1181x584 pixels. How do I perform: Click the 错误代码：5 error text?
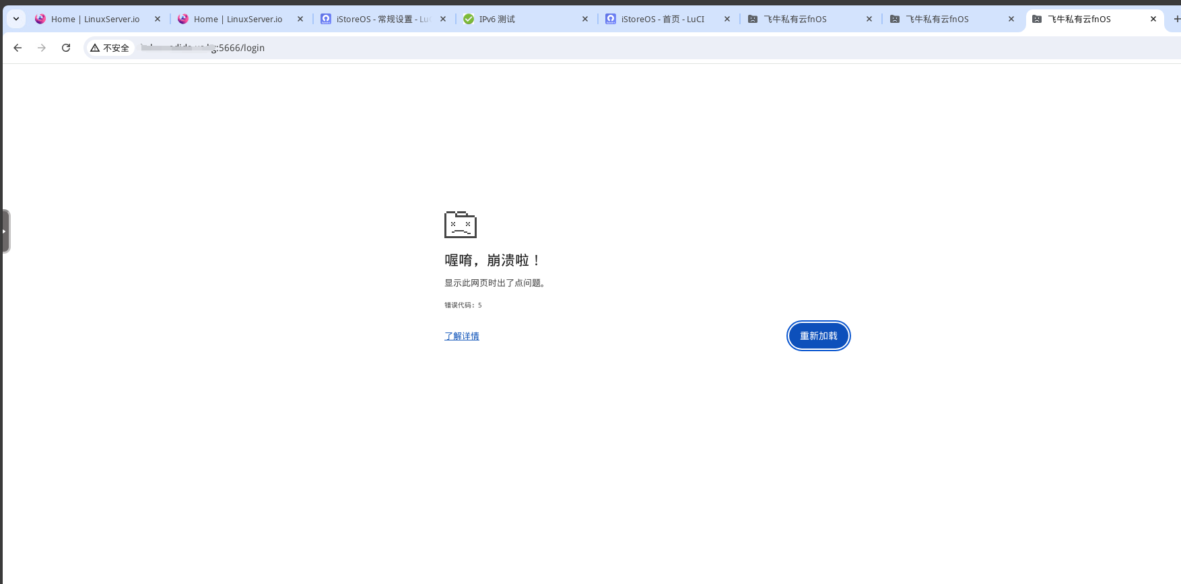point(463,305)
